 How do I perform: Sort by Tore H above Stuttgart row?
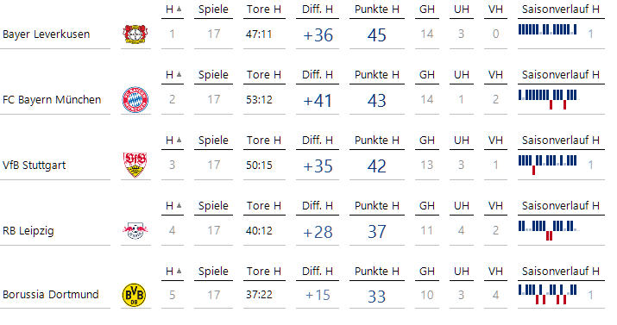click(264, 141)
